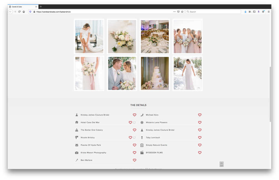Favorite Wisteria Lane Flowers with its heart

200,122
